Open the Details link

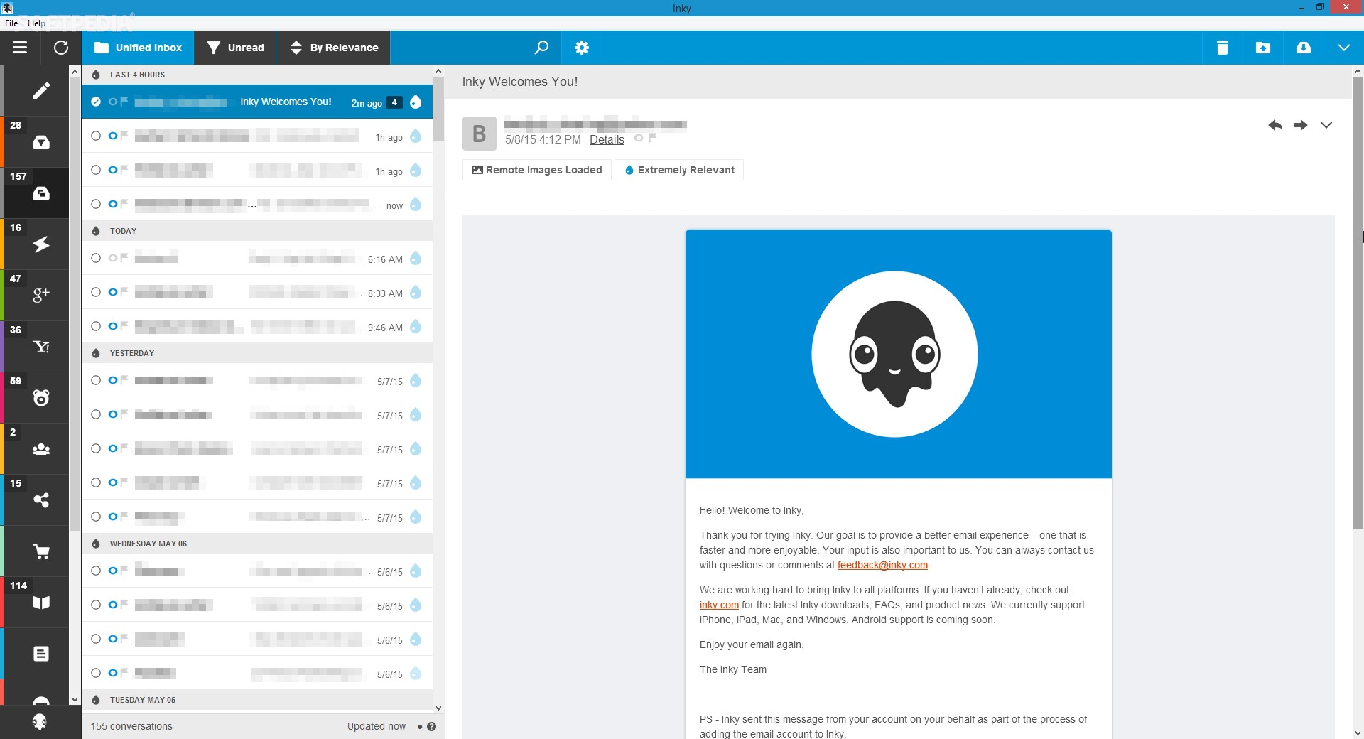607,139
